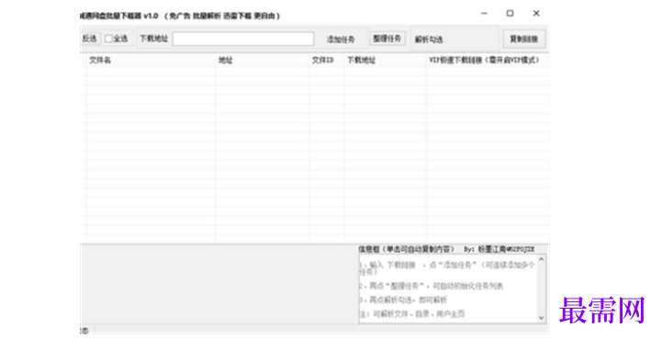Click info box scrollbar down arrow

point(541,318)
